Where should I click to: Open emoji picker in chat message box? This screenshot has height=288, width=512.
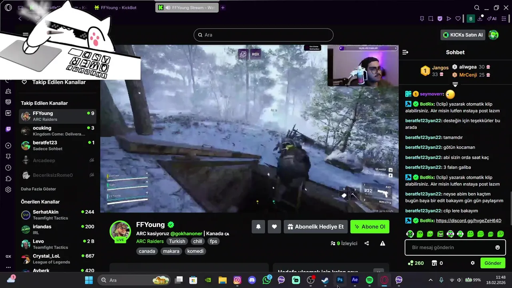[x=498, y=248]
